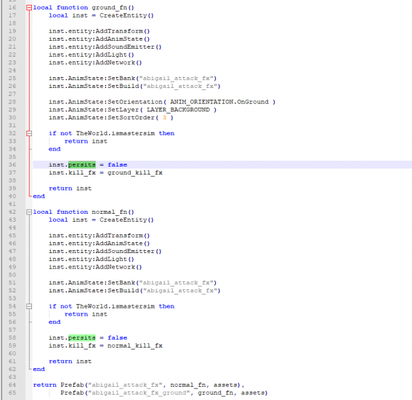Click AddSoundEmitter() on line 21
The height and width of the screenshot is (400, 412).
click(128, 47)
